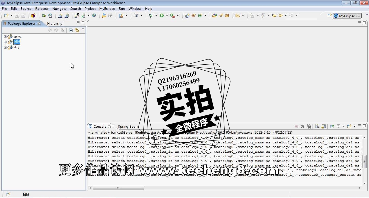Screen dimensions: 369x198
Task: Select the MyEclipse Java perspective button
Action: click(x=347, y=16)
